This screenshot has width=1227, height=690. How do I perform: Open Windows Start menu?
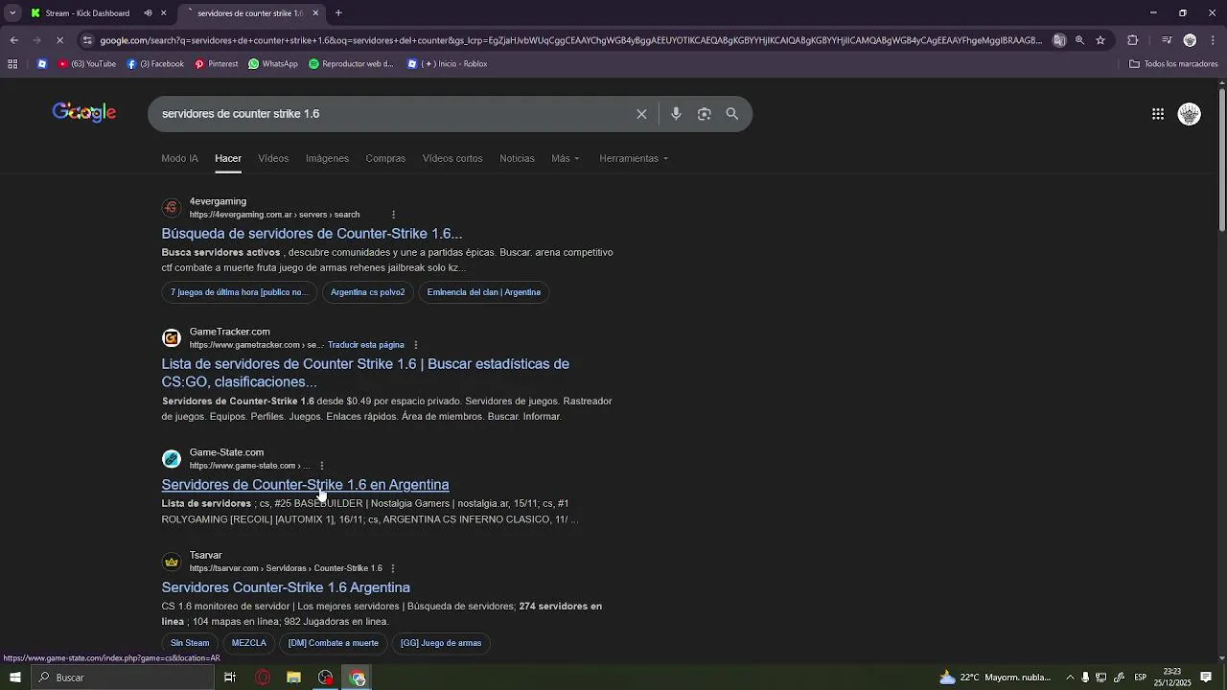14,678
